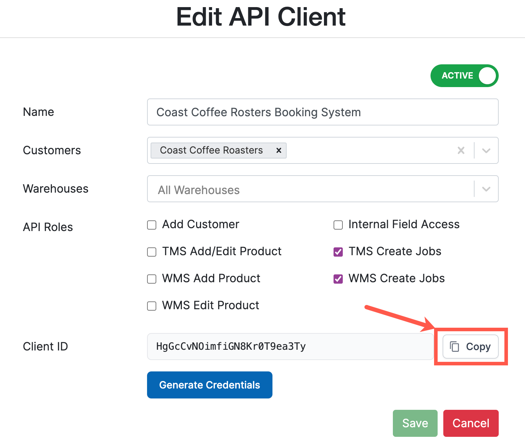Screen dimensions: 525x445
Task: Enable the Add Customer role
Action: click(x=152, y=225)
